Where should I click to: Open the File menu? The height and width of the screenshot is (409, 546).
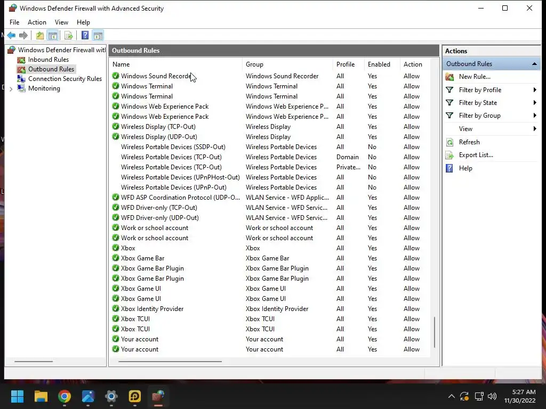tap(14, 22)
